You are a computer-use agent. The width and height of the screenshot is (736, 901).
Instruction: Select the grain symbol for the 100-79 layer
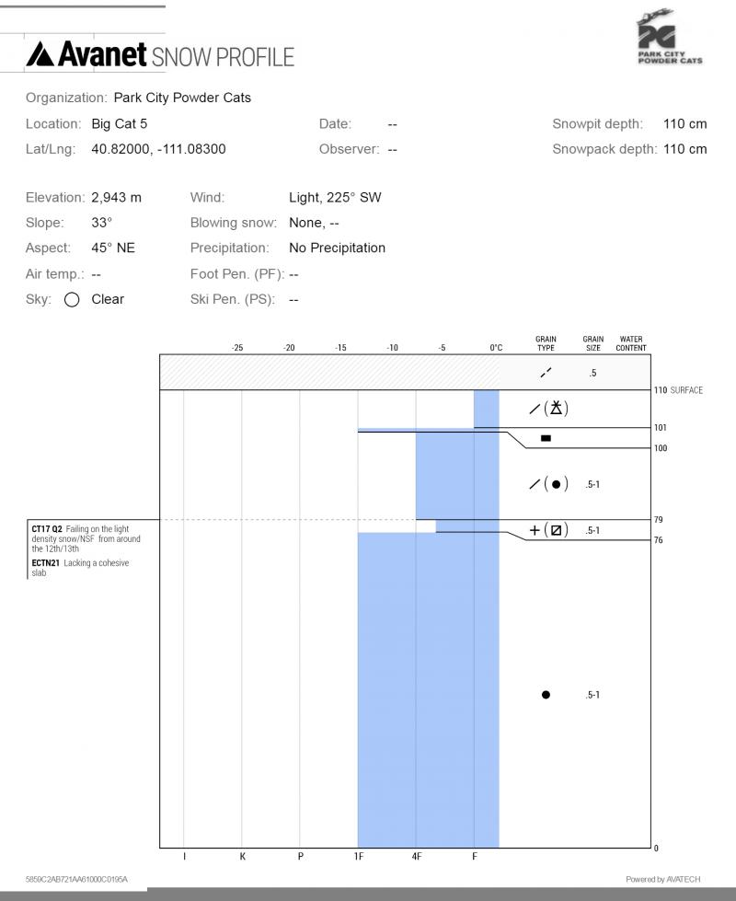pos(548,484)
